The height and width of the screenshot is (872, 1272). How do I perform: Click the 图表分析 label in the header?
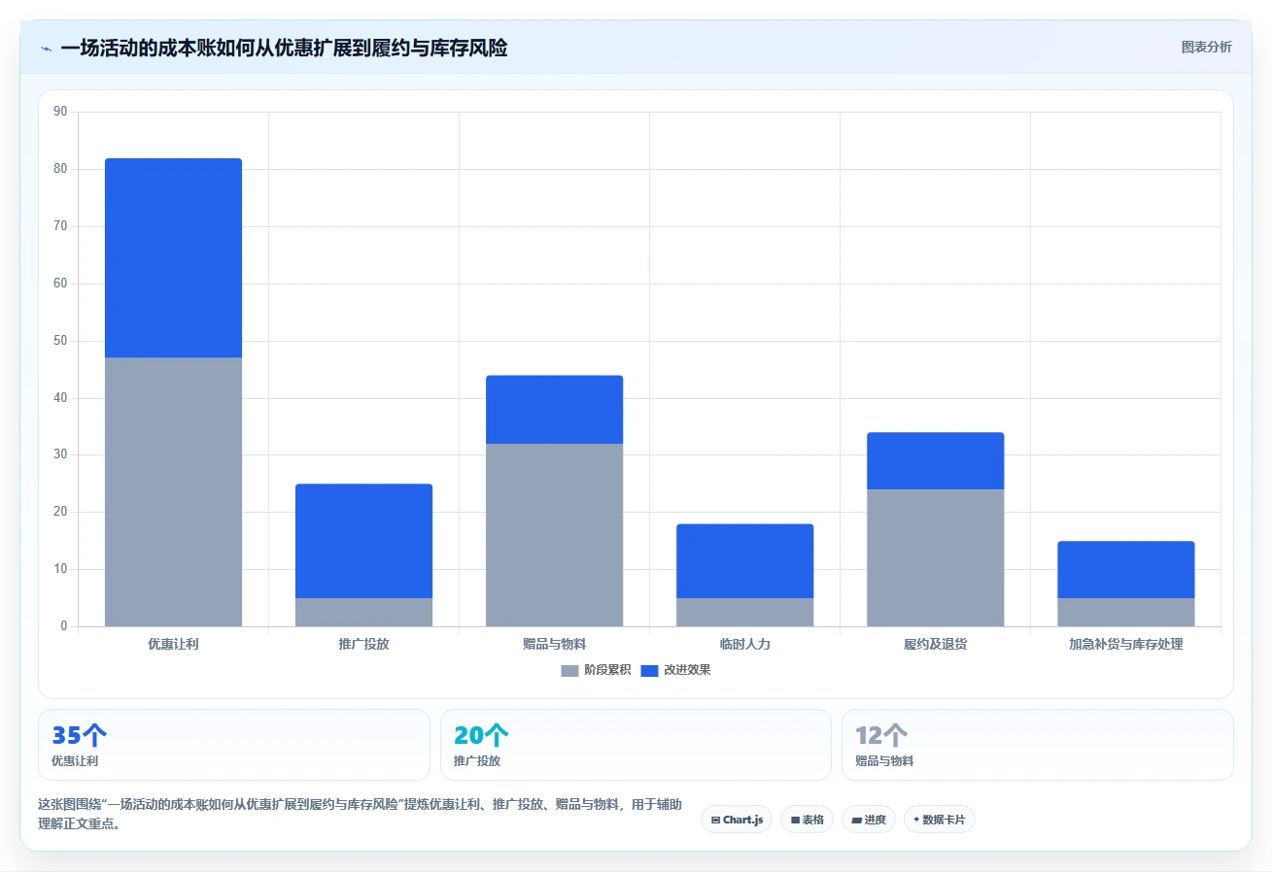[1206, 47]
